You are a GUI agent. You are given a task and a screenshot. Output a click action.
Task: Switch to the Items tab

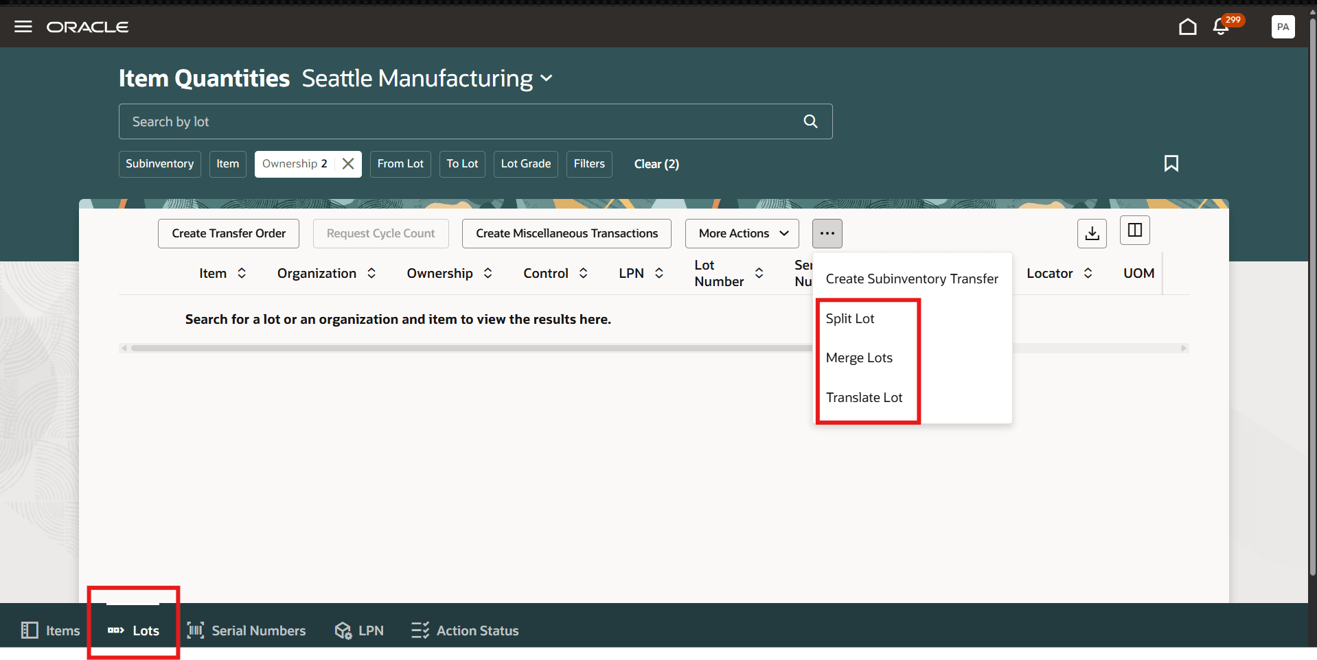[51, 630]
